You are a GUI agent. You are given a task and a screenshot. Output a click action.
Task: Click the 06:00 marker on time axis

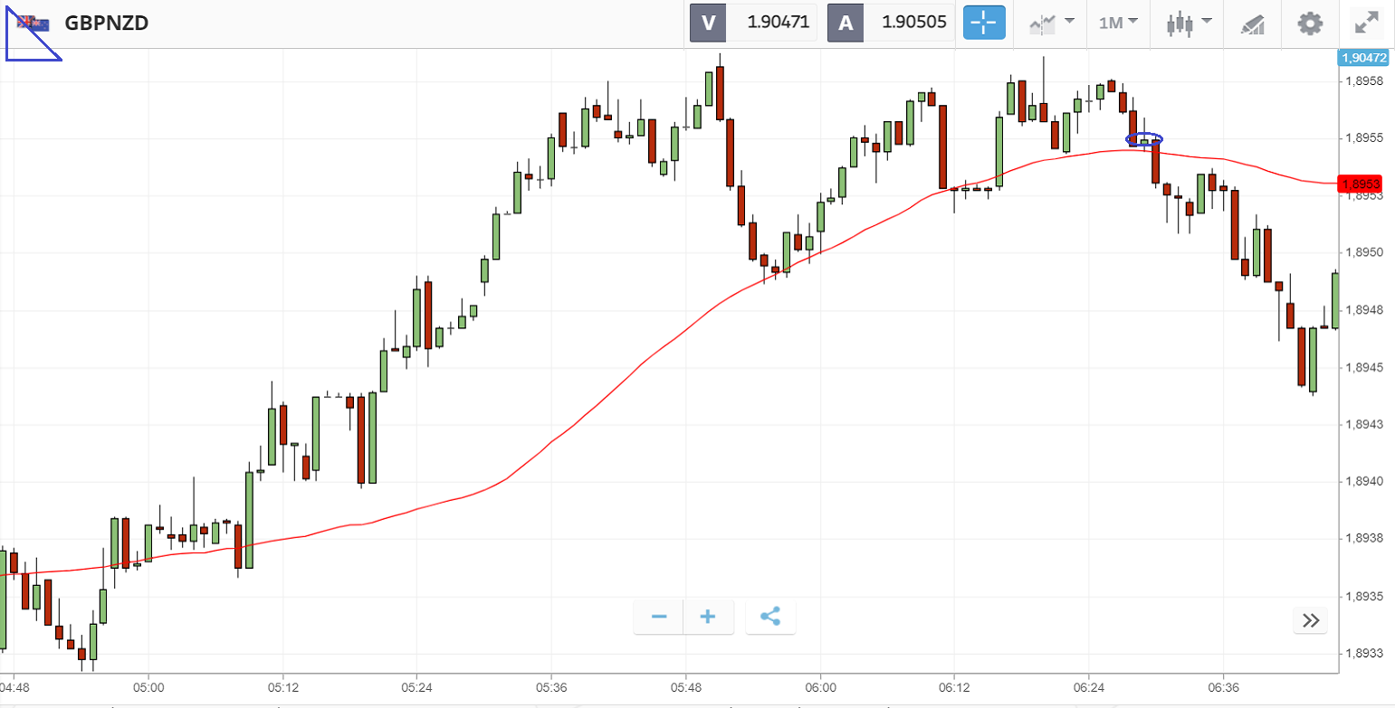pyautogui.click(x=820, y=686)
